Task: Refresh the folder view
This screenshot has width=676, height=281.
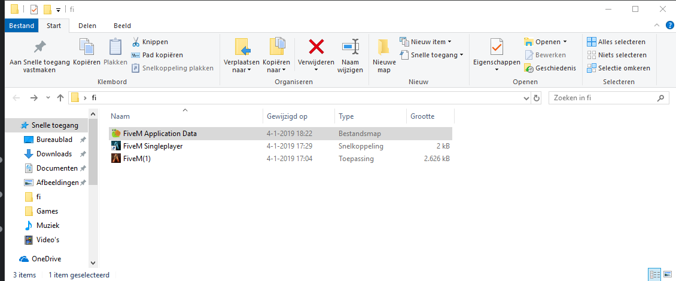Action: click(x=537, y=98)
